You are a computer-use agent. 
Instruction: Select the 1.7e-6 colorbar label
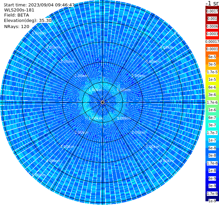[x=212, y=102]
